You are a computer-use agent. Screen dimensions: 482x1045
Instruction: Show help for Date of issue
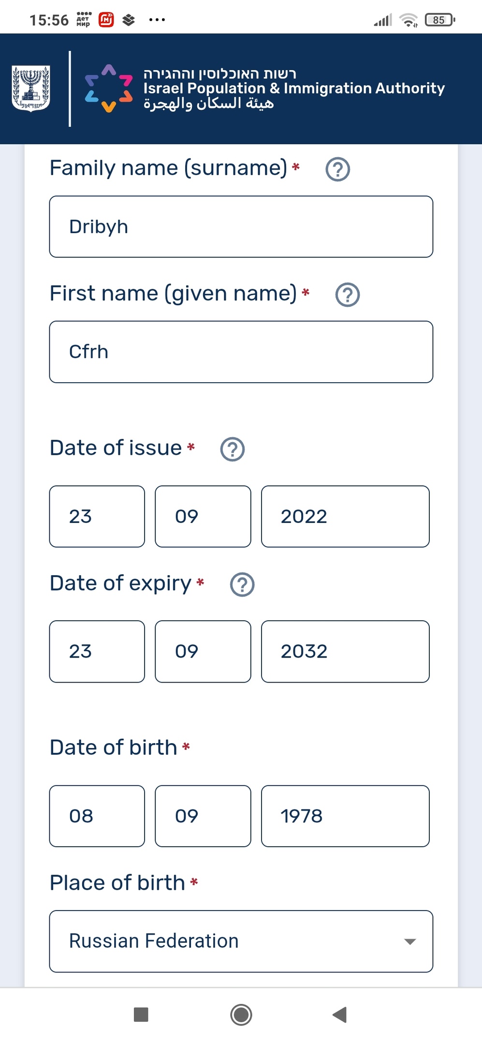tap(233, 449)
